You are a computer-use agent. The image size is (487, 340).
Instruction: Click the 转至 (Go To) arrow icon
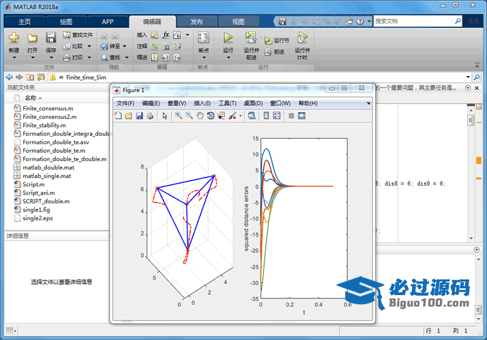pyautogui.click(x=104, y=46)
